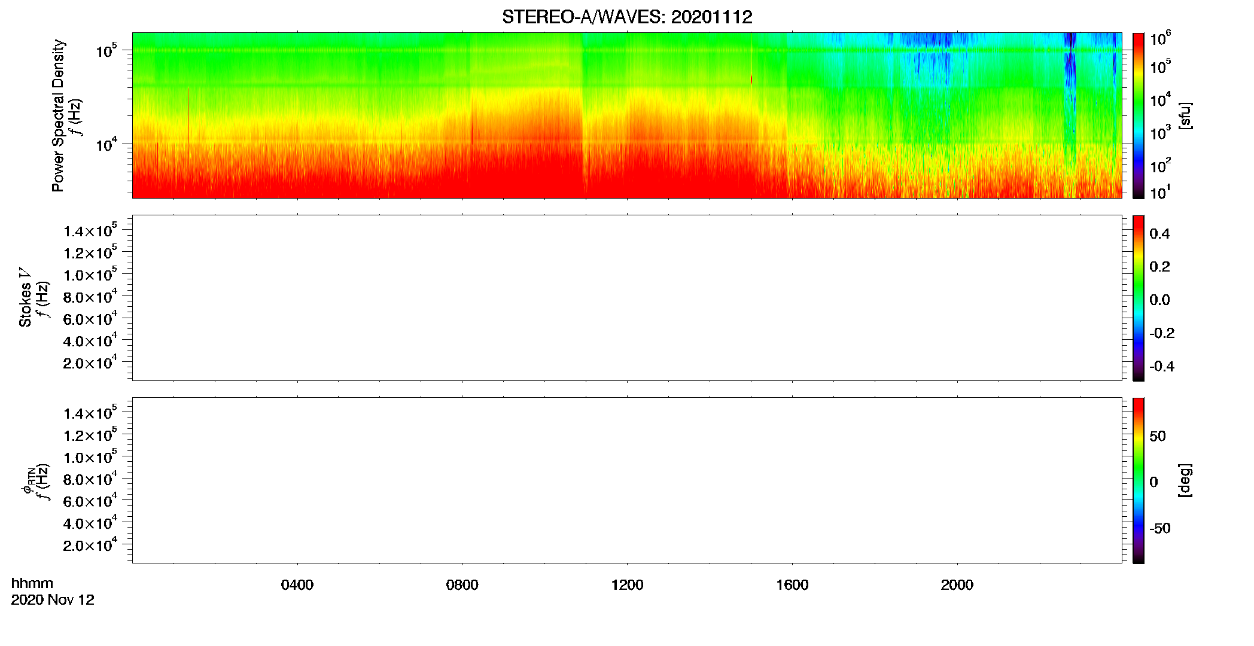The image size is (1254, 646).
Task: Click the 1200 time tick label
Action: point(627,585)
